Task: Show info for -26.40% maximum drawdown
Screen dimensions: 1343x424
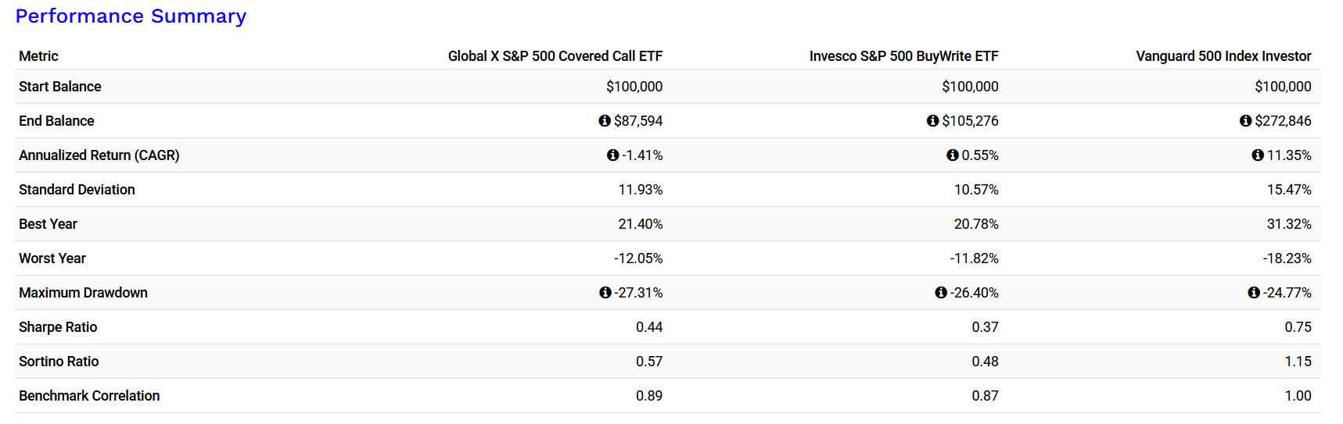Action: pyautogui.click(x=941, y=293)
